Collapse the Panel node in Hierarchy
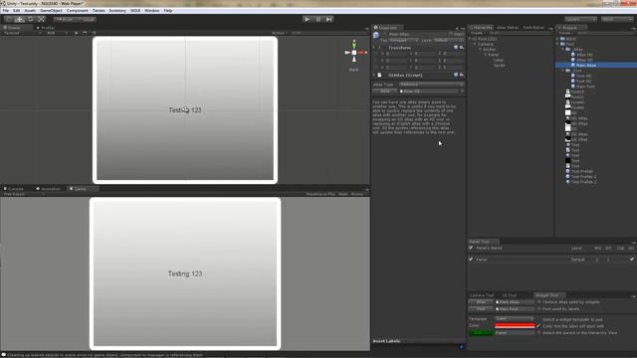 (x=486, y=55)
